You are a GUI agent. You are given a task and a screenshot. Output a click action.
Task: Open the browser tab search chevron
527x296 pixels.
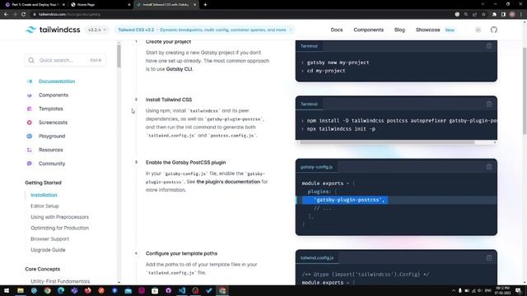tap(483, 4)
